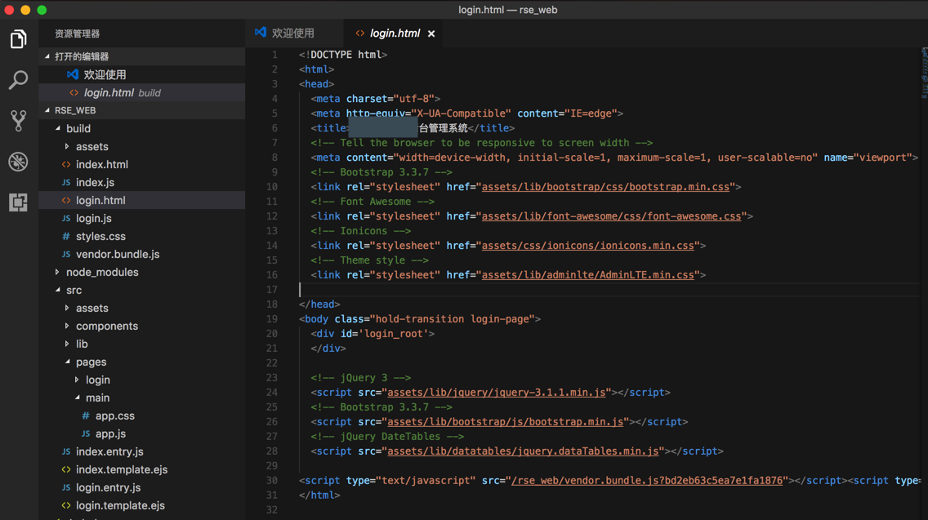Image resolution: width=928 pixels, height=520 pixels.
Task: Open vendor.bundle.js in the file tree
Action: click(x=117, y=254)
